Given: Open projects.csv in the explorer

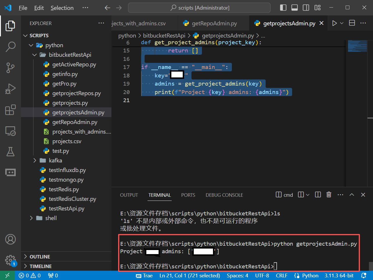Looking at the screenshot, I should (67, 141).
